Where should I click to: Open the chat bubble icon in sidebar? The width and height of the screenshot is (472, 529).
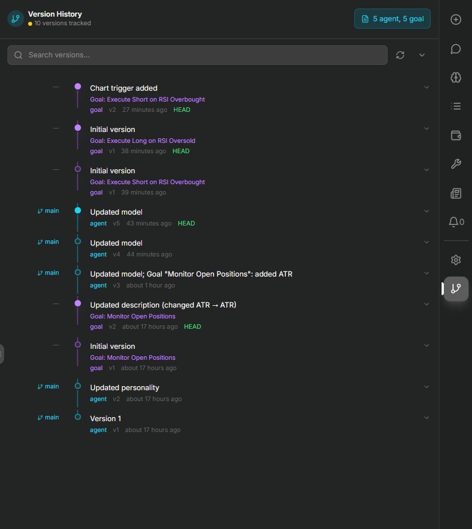(456, 49)
